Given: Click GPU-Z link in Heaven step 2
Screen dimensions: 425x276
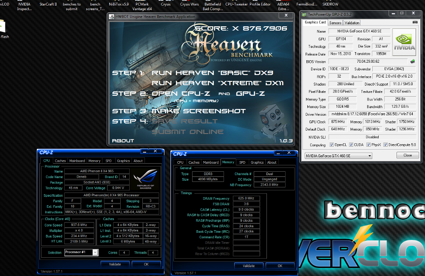Looking at the screenshot, I should coord(250,94).
